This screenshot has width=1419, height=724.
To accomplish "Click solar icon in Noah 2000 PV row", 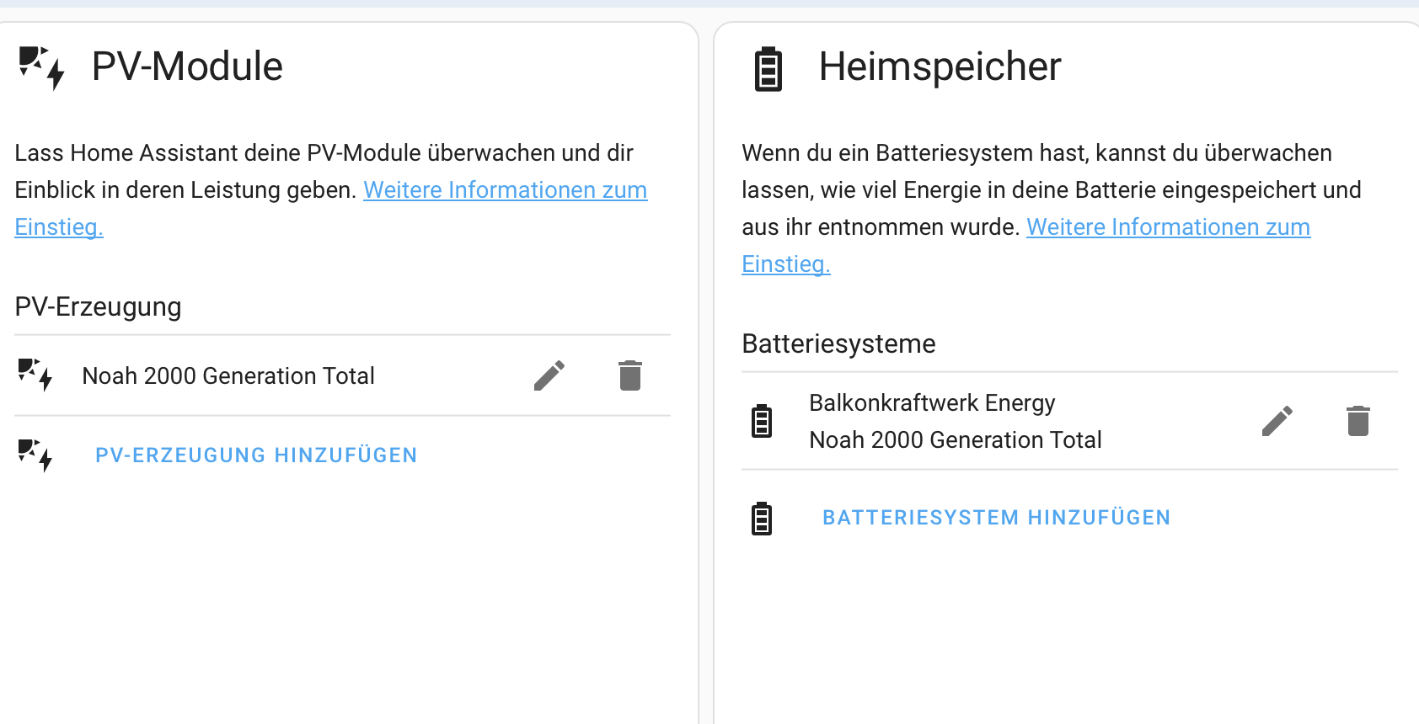I will (35, 375).
